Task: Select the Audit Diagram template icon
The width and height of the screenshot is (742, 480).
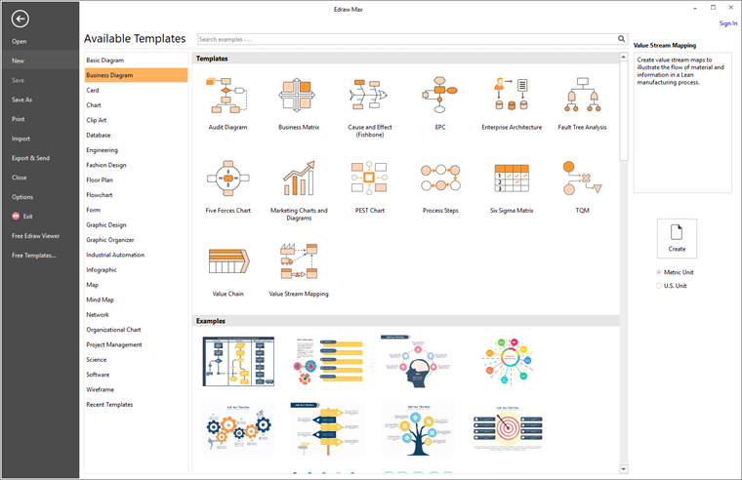Action: point(227,96)
